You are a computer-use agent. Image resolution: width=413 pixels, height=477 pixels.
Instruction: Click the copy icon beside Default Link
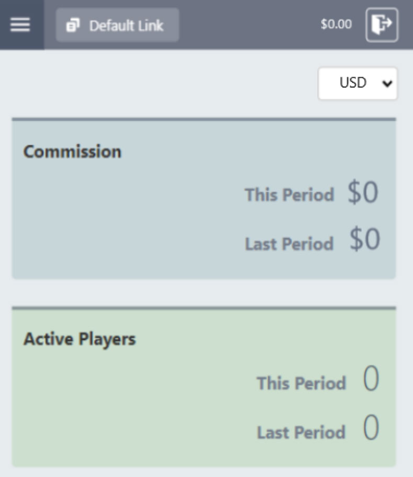(73, 25)
